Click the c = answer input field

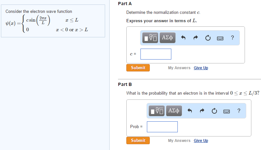[156, 54]
